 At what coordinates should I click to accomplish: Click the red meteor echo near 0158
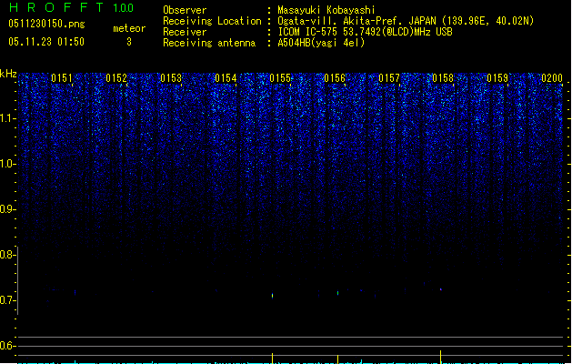[x=441, y=289]
